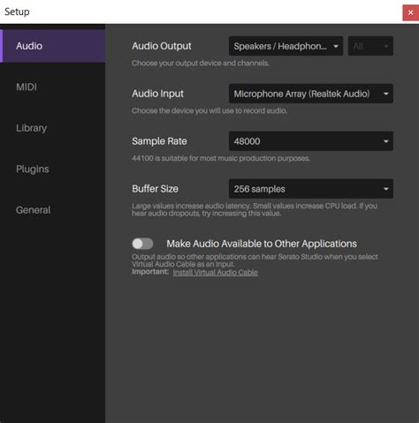Viewport: 419px width, 423px height.
Task: Click the Buffer Size dropdown arrow
Action: pos(385,189)
